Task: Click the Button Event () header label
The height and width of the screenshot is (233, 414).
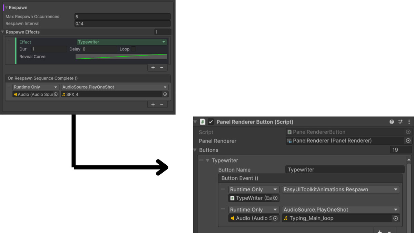Action: pyautogui.click(x=240, y=178)
